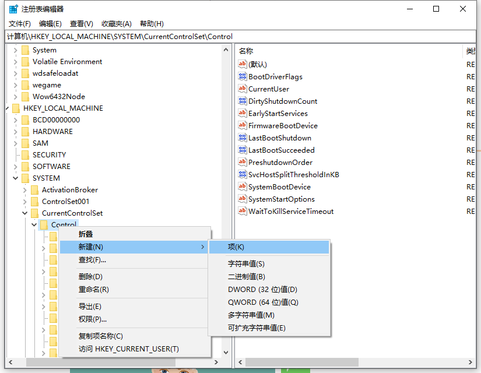The height and width of the screenshot is (373, 481).
Task: Expand the System key in tree
Action: pos(15,50)
